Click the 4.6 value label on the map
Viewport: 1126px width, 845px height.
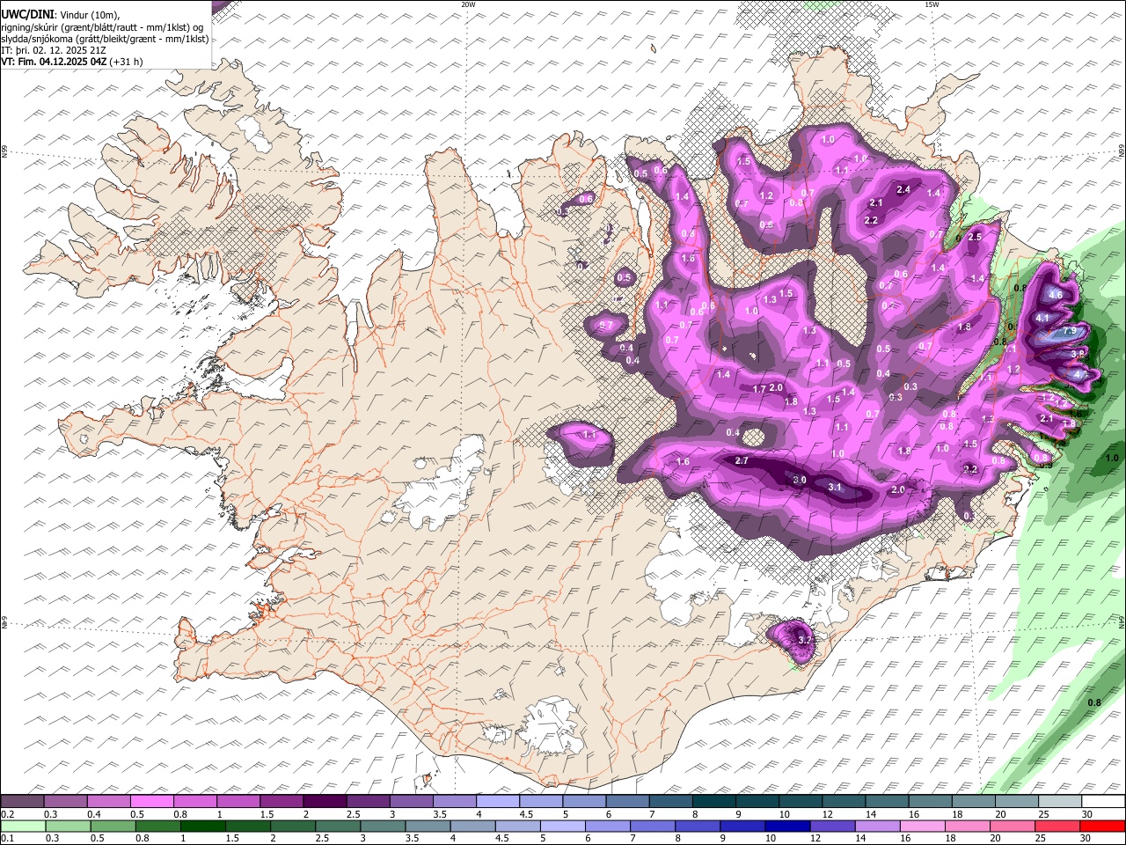[x=1056, y=295]
